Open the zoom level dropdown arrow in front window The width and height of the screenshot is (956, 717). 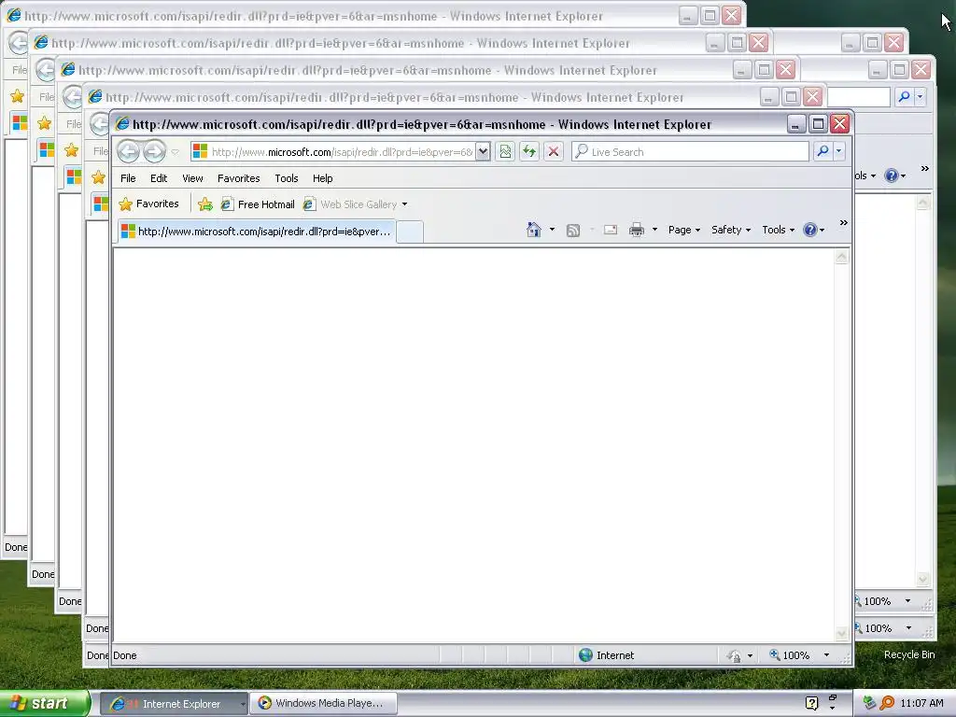(826, 655)
